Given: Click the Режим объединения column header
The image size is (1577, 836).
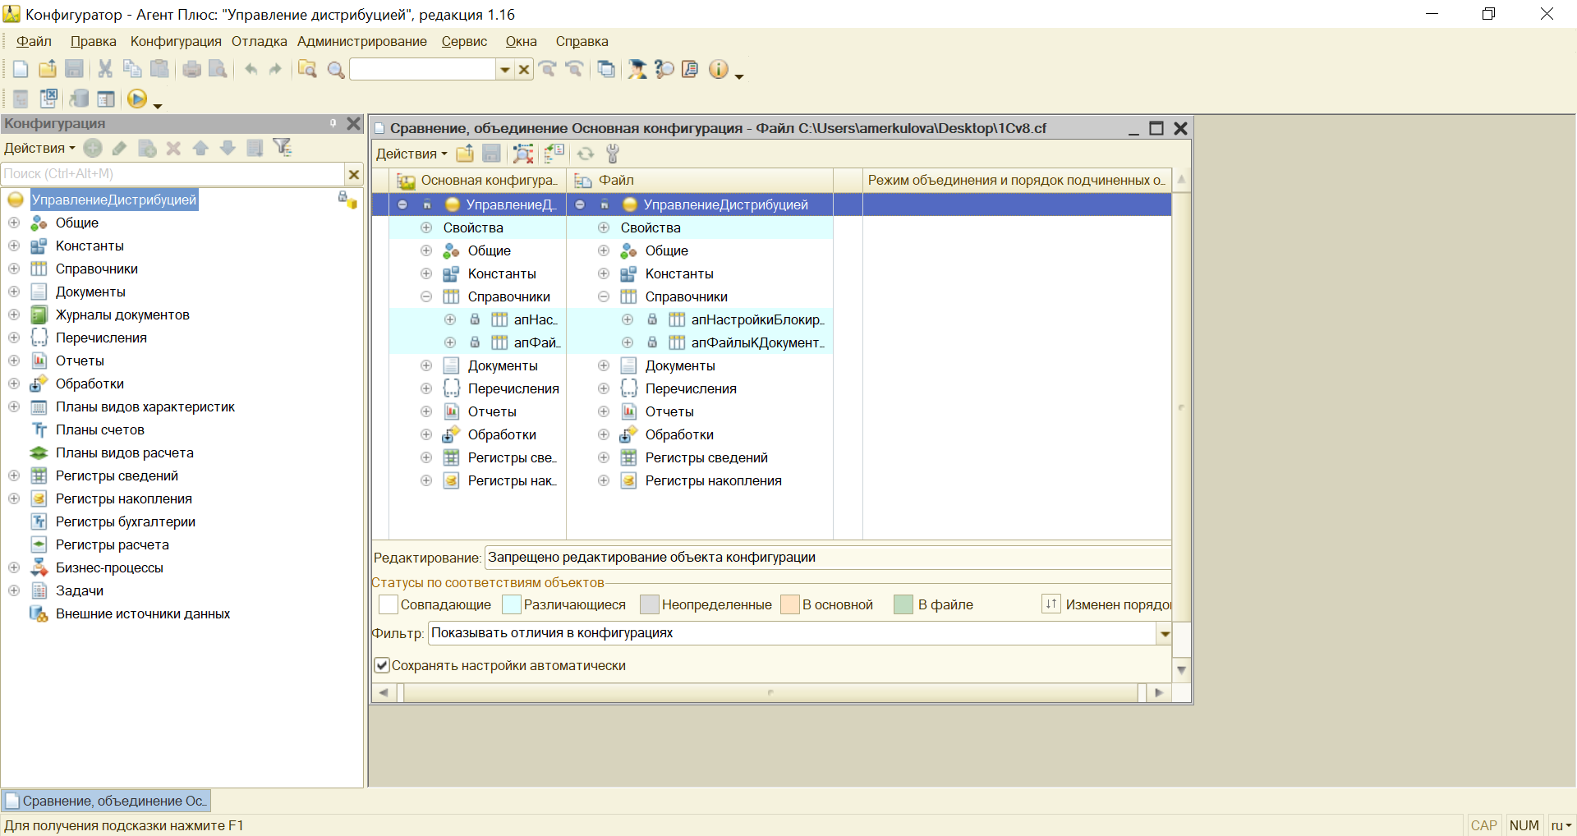Looking at the screenshot, I should point(1017,180).
